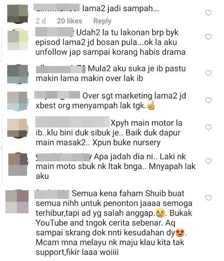Open username before 'Udah2 la tu lakonan'
This screenshot has width=224, height=261.
[x=54, y=32]
